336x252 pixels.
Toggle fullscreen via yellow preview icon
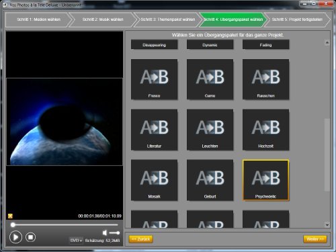[10, 216]
